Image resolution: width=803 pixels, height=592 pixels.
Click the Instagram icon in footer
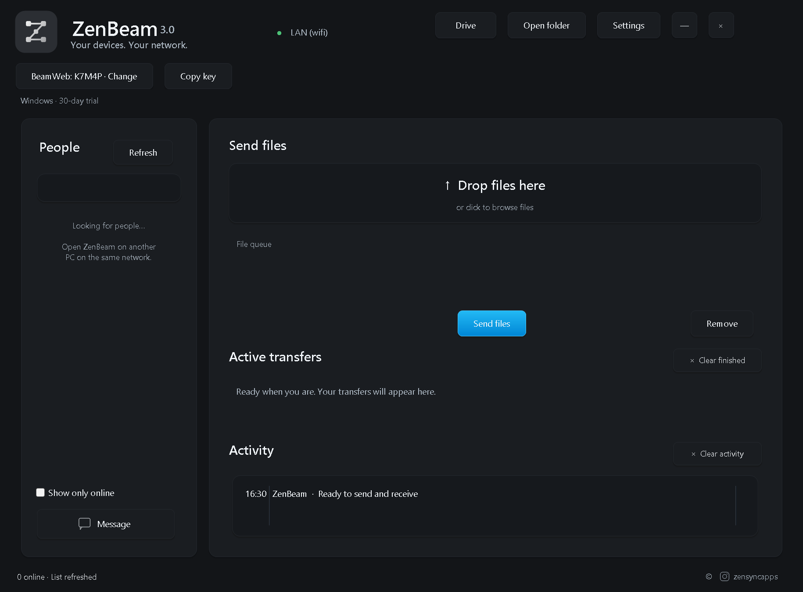click(724, 577)
